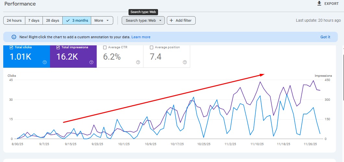The width and height of the screenshot is (344, 162).
Task: Open help icon on Total clicks card
Action: [45, 62]
